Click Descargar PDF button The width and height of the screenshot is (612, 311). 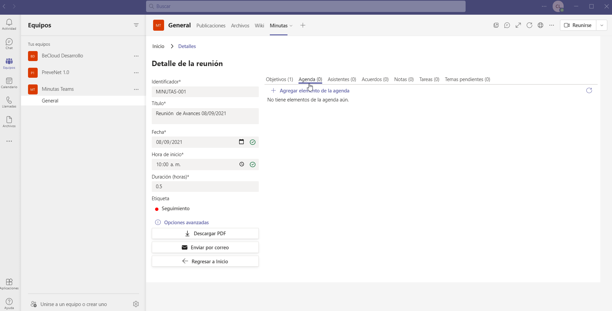(x=205, y=234)
